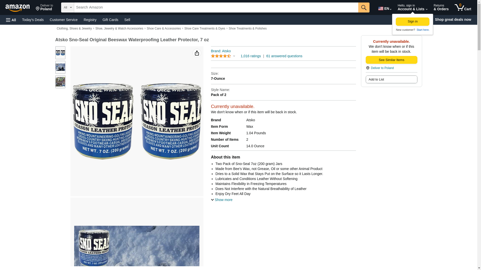Image resolution: width=481 pixels, height=270 pixels.
Task: Open the Add to List dropdown
Action: tap(391, 79)
